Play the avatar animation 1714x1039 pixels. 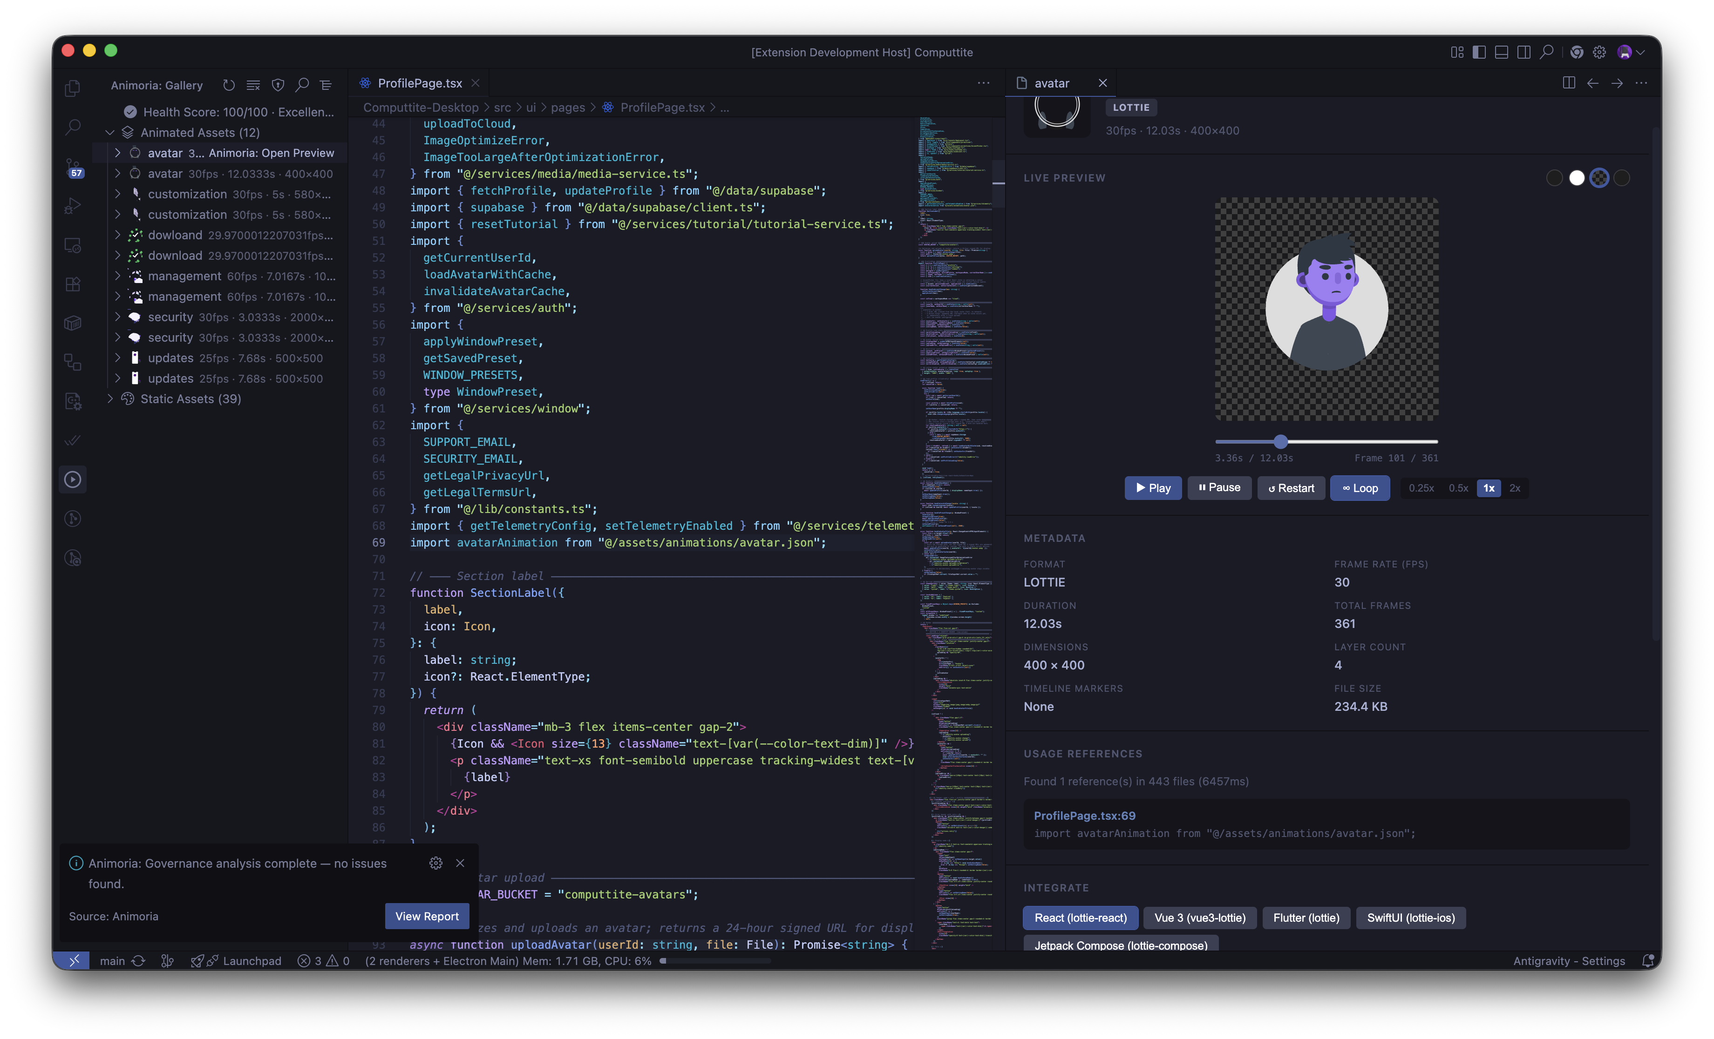(1153, 487)
